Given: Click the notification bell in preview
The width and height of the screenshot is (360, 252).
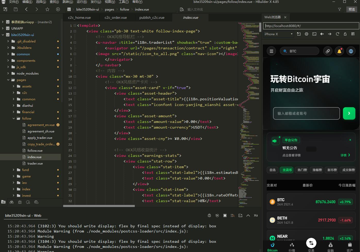Looking at the screenshot, I should pyautogui.click(x=339, y=51).
